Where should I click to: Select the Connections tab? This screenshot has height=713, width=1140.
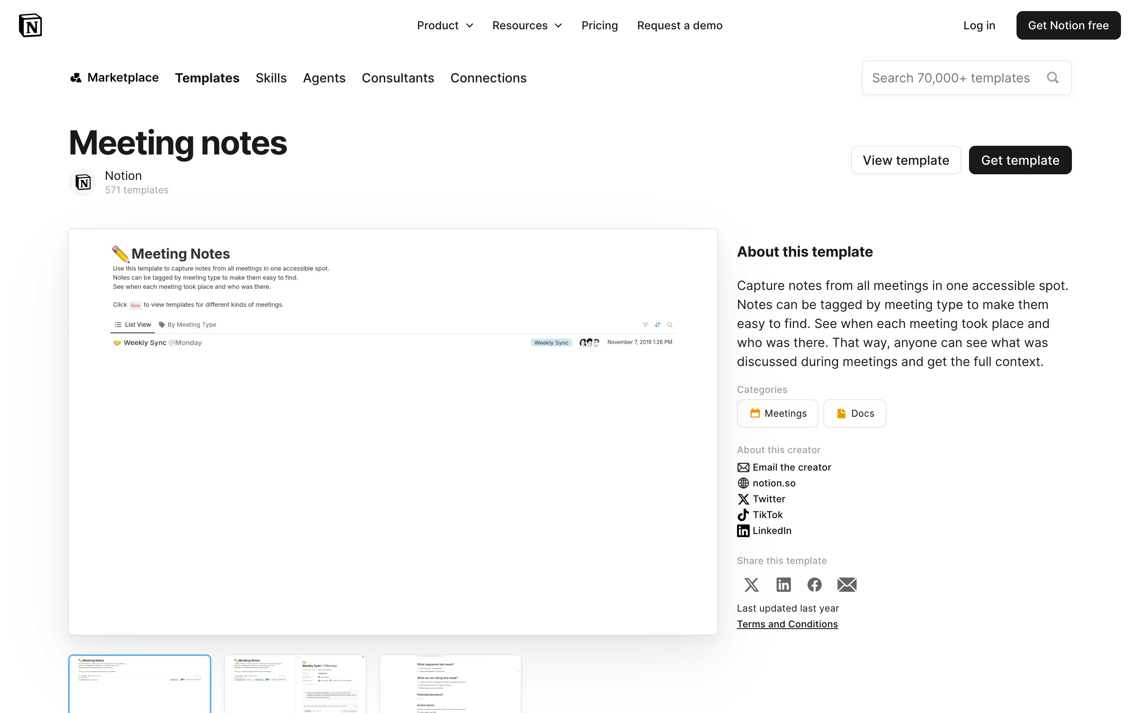click(x=488, y=78)
